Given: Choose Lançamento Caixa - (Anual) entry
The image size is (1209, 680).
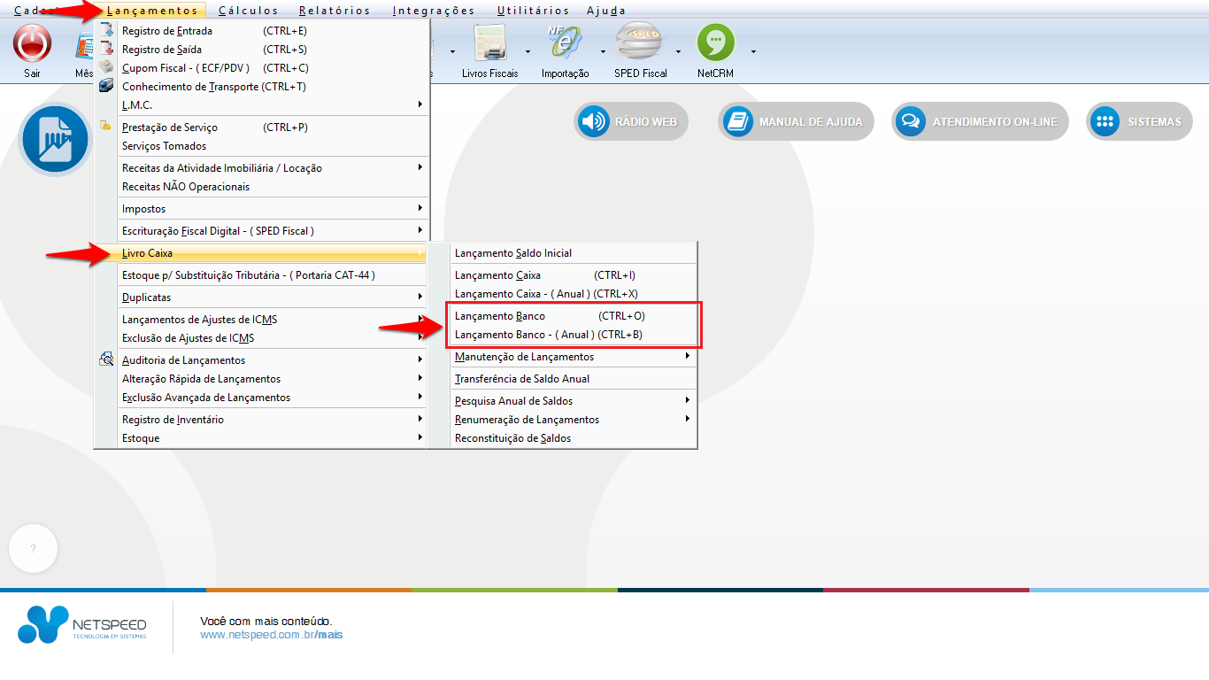Looking at the screenshot, I should (574, 294).
